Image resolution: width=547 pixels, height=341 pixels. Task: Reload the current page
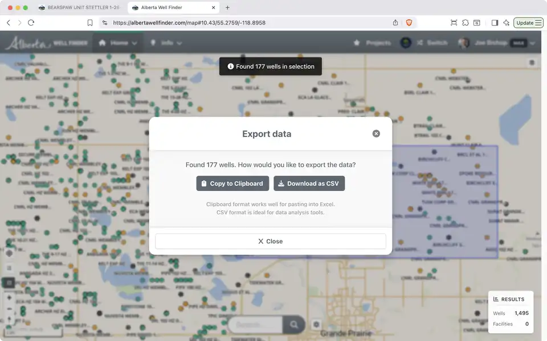tap(31, 23)
